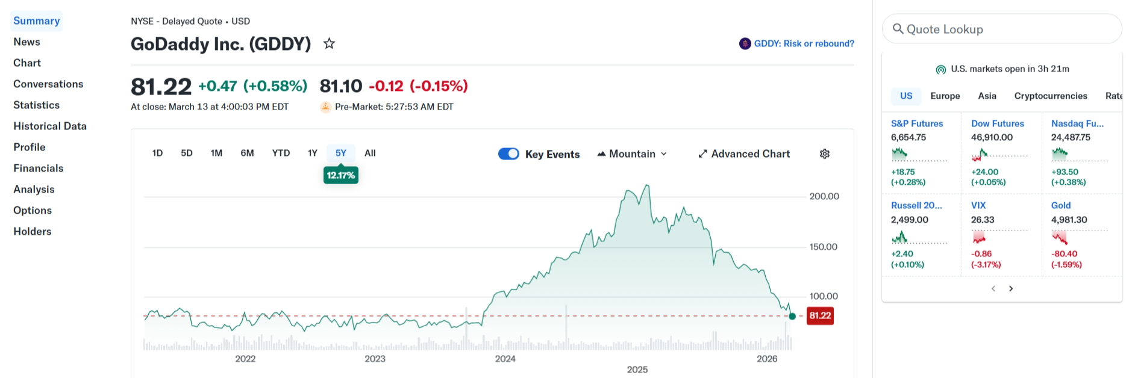The width and height of the screenshot is (1126, 378).
Task: Open Historical Data section
Action: (50, 126)
